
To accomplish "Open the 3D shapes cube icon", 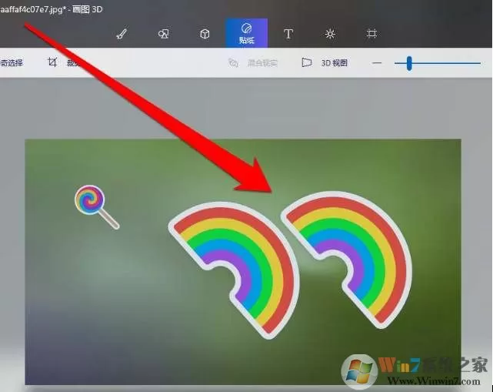I will coord(205,34).
